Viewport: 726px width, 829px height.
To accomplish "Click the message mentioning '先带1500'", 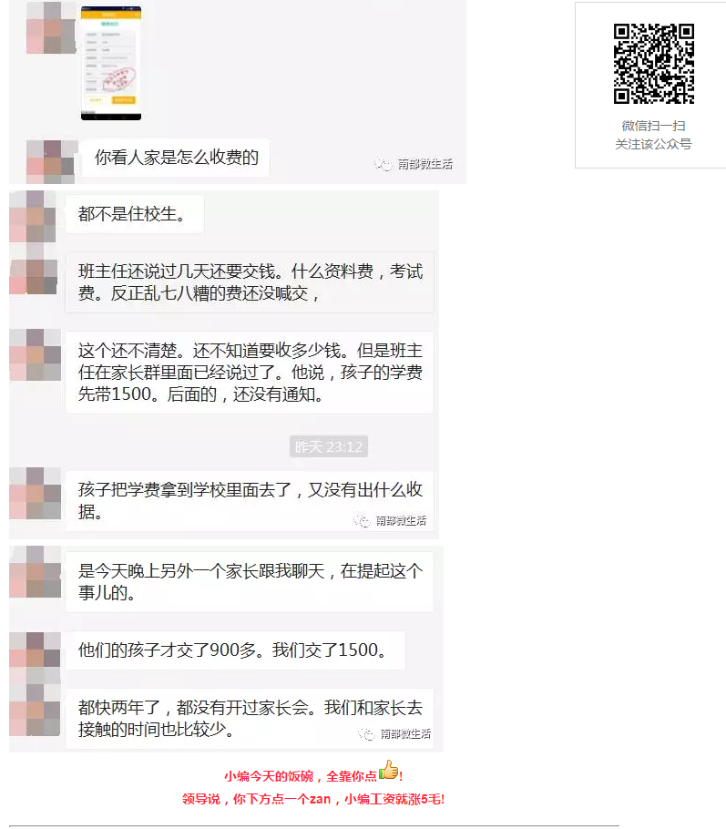I will point(250,373).
